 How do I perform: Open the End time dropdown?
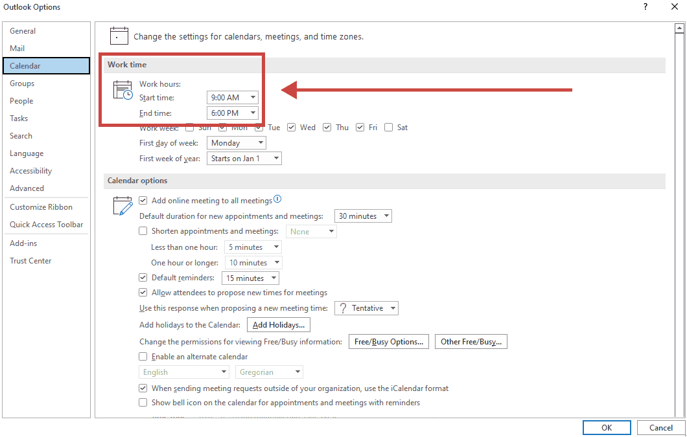pos(233,113)
